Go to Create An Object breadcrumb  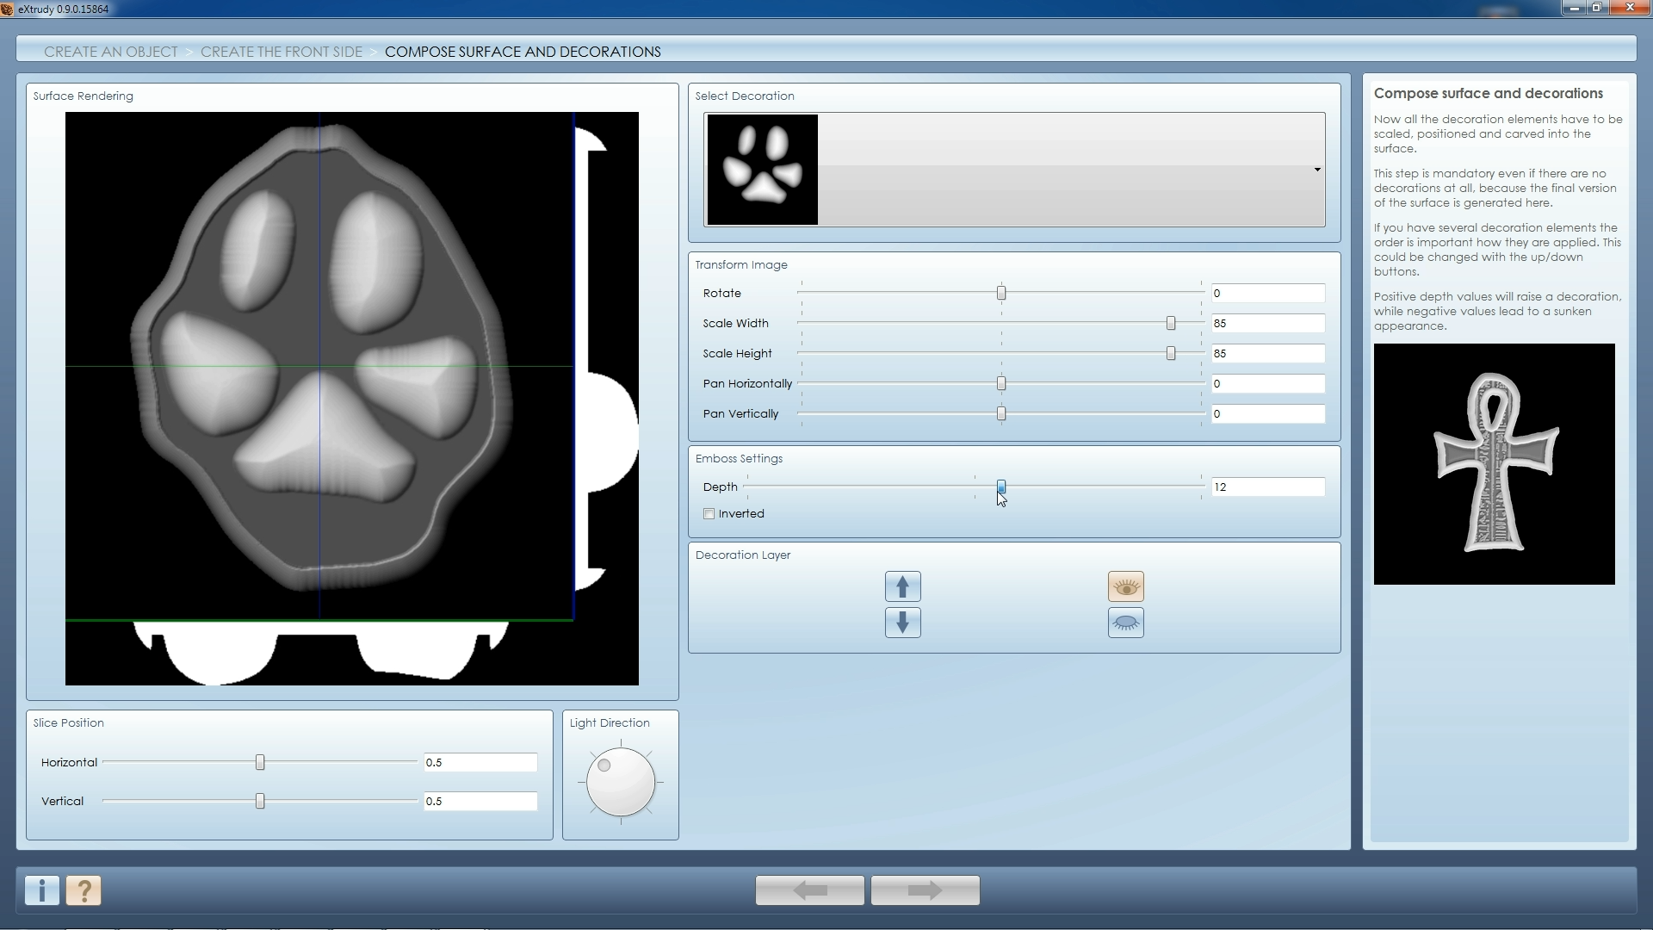point(111,52)
